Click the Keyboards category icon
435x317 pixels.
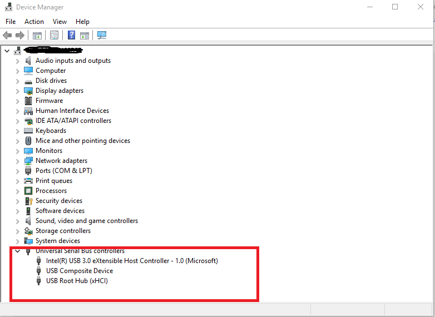(x=28, y=131)
